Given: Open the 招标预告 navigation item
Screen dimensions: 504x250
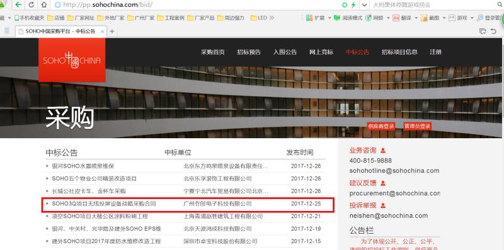Looking at the screenshot, I should [x=249, y=52].
